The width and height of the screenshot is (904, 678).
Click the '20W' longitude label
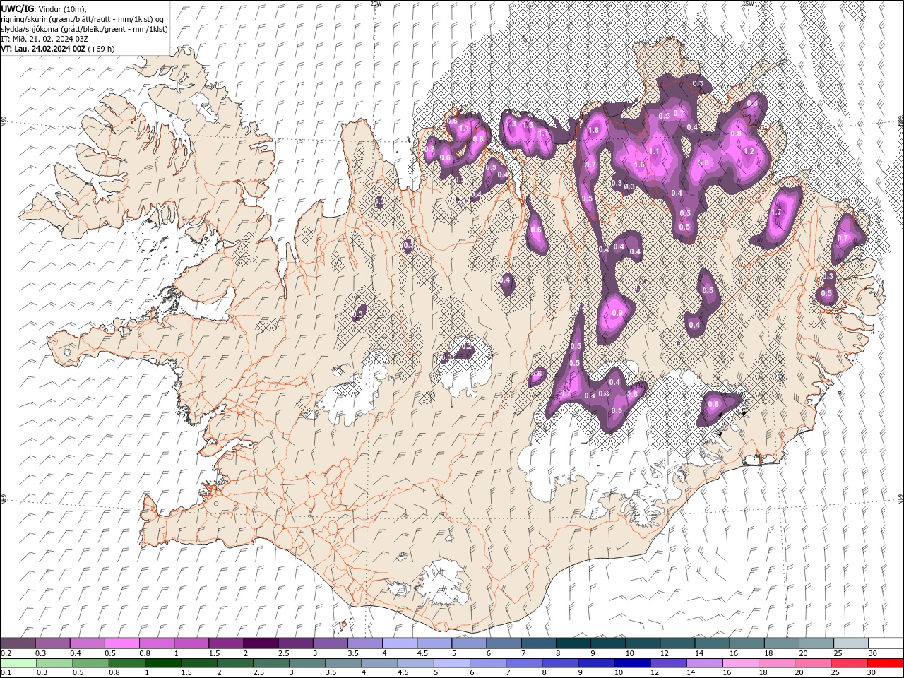(376, 4)
